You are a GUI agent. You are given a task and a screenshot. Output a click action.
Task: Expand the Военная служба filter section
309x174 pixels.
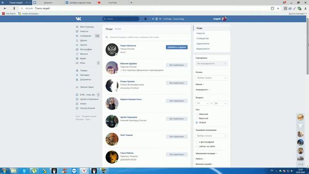(204, 164)
